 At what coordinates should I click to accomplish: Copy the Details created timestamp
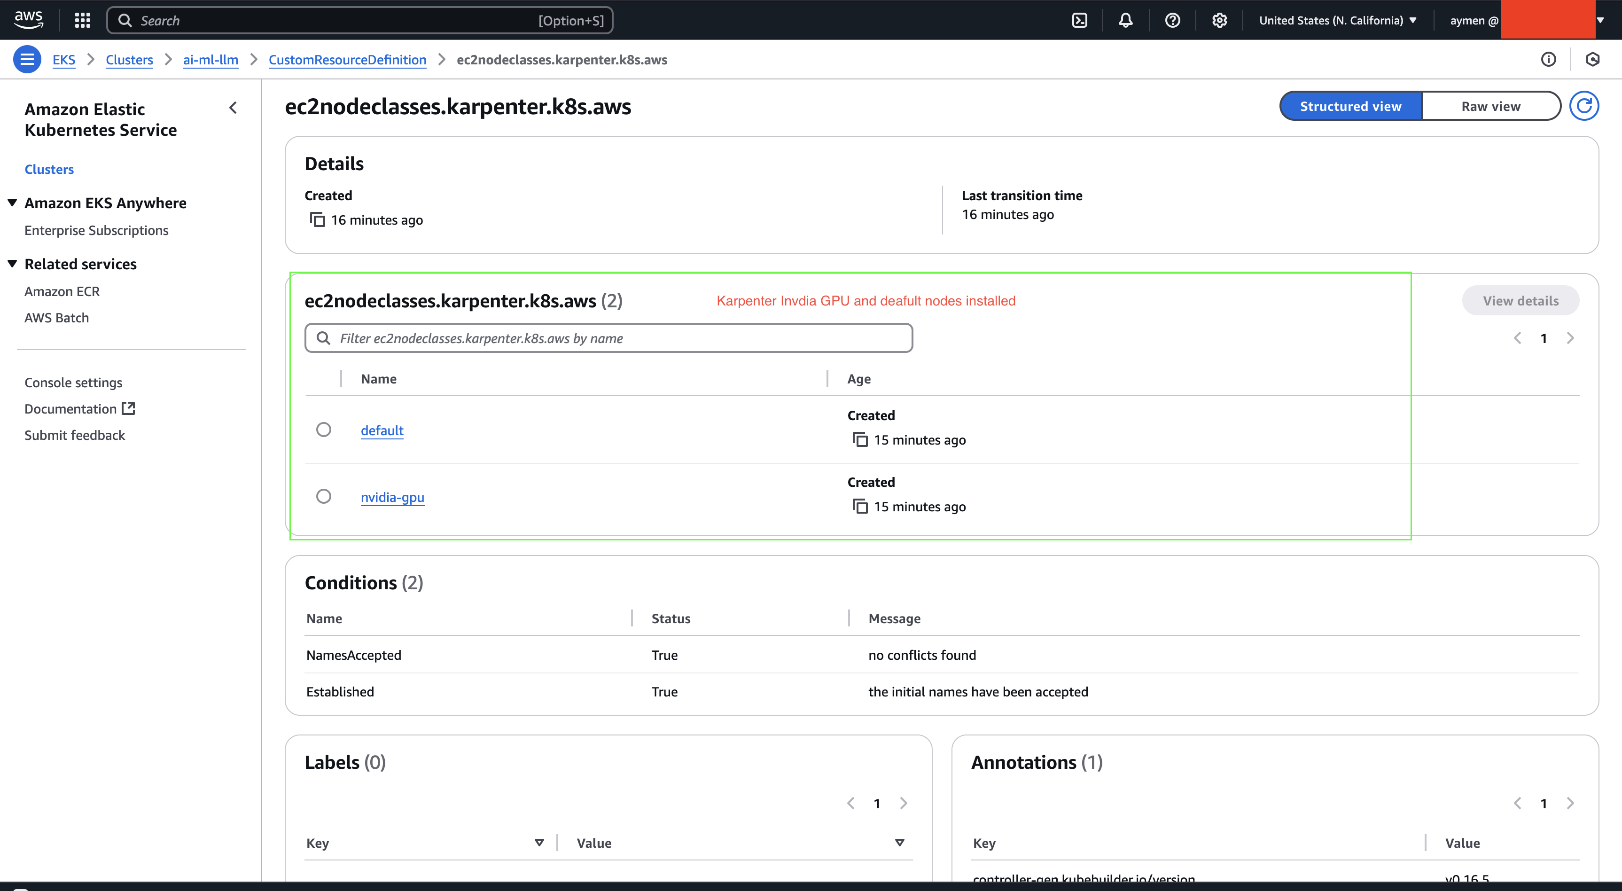click(x=317, y=220)
